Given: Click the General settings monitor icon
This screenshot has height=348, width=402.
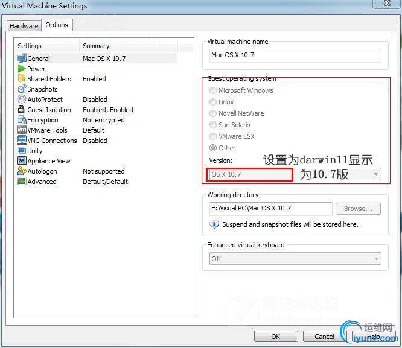Looking at the screenshot, I should coord(22,58).
